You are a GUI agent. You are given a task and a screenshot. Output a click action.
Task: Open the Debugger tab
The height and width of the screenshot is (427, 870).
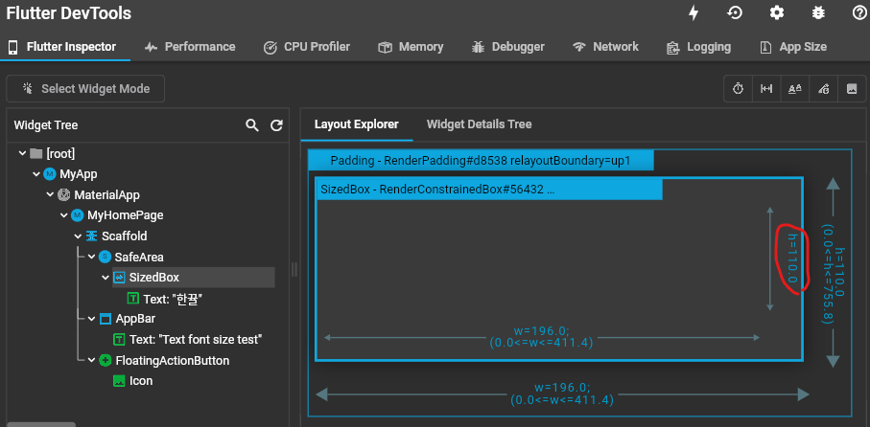[x=507, y=47]
